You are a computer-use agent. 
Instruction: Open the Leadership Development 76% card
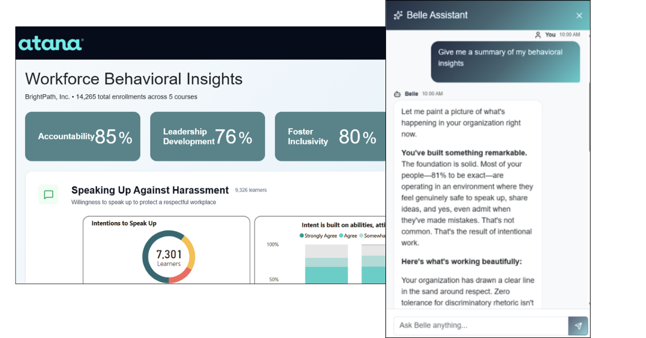tap(207, 136)
